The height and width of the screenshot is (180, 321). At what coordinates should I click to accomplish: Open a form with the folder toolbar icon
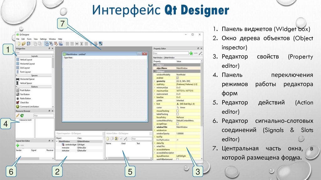click(24, 44)
